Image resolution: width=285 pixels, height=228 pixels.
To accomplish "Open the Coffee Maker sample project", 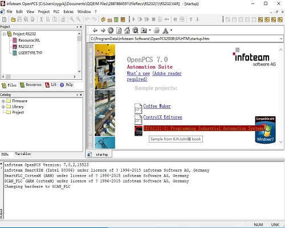I will (x=157, y=106).
